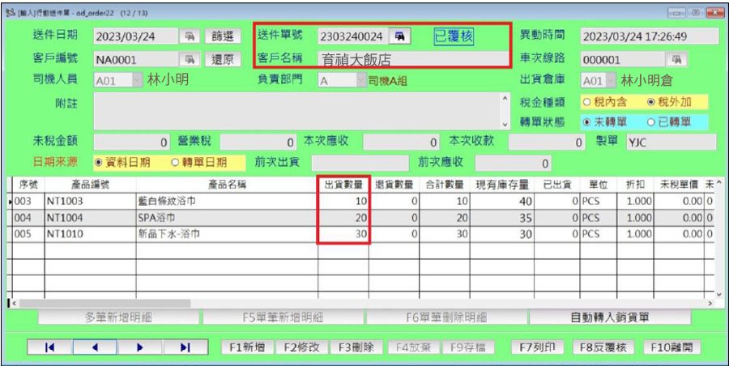Click the 製單 YJC field
Viewport: 729px width, 366px height.
tap(671, 143)
